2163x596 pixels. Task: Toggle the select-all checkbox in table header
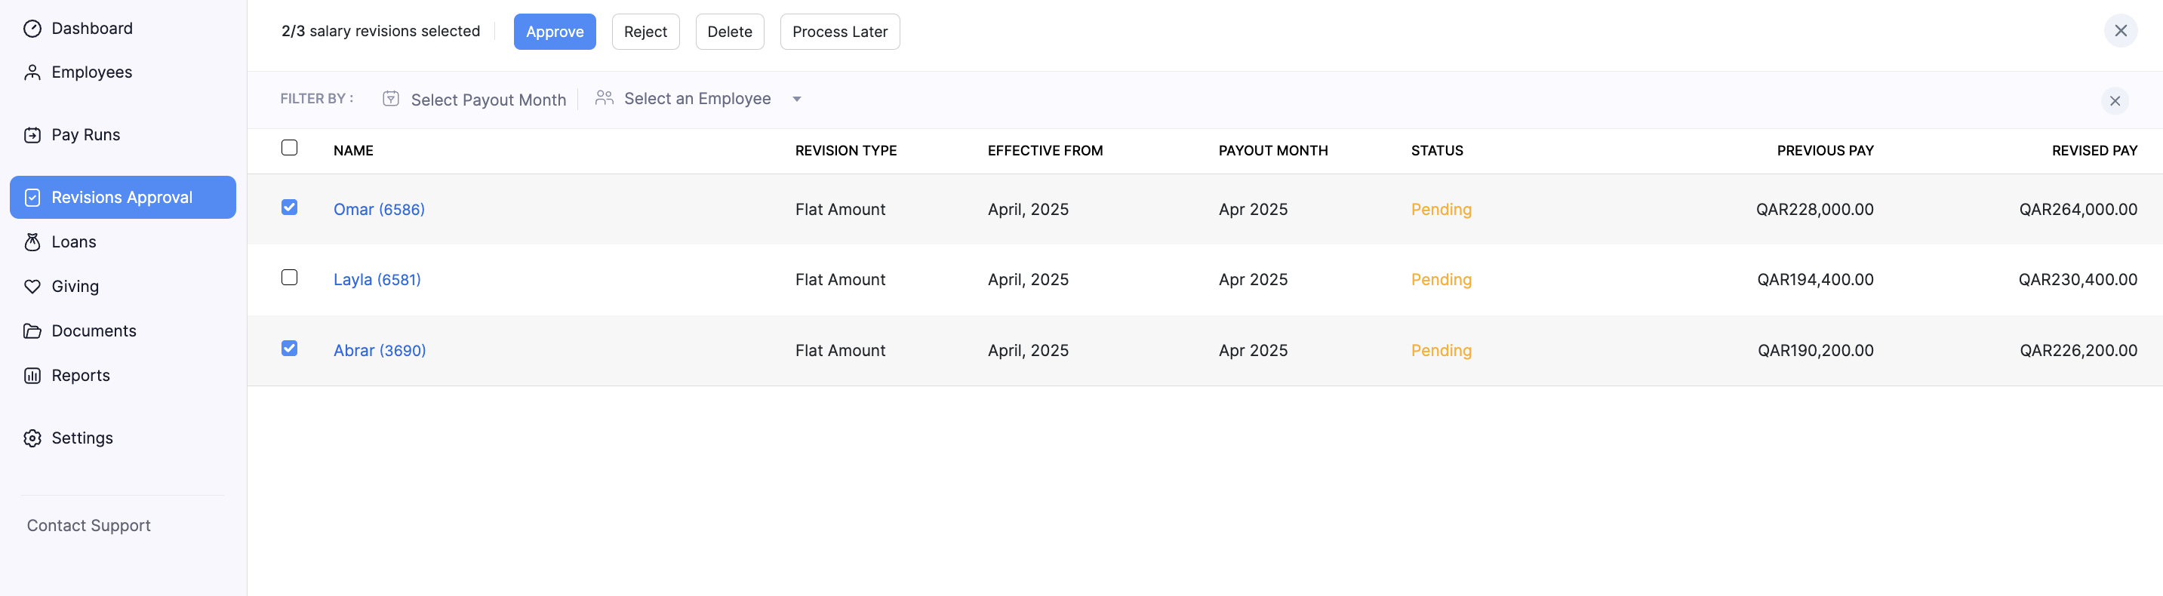(x=289, y=148)
